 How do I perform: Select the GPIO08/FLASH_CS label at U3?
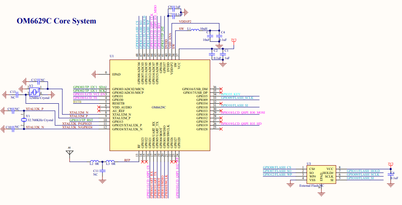click(277, 167)
